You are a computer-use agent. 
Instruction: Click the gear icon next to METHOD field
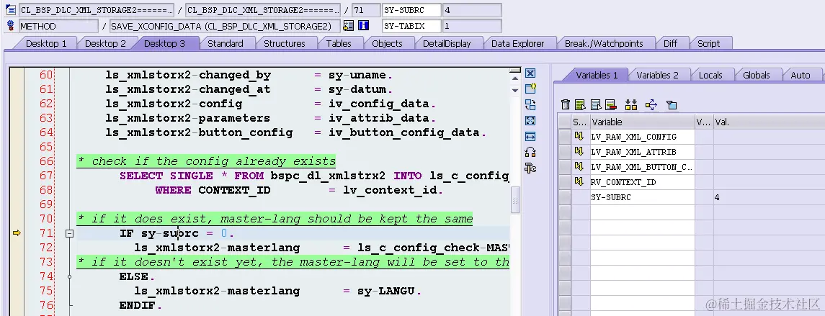coord(11,26)
